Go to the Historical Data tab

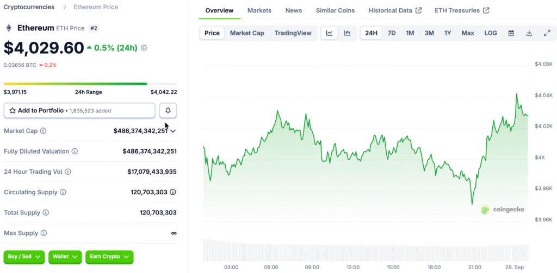point(394,10)
